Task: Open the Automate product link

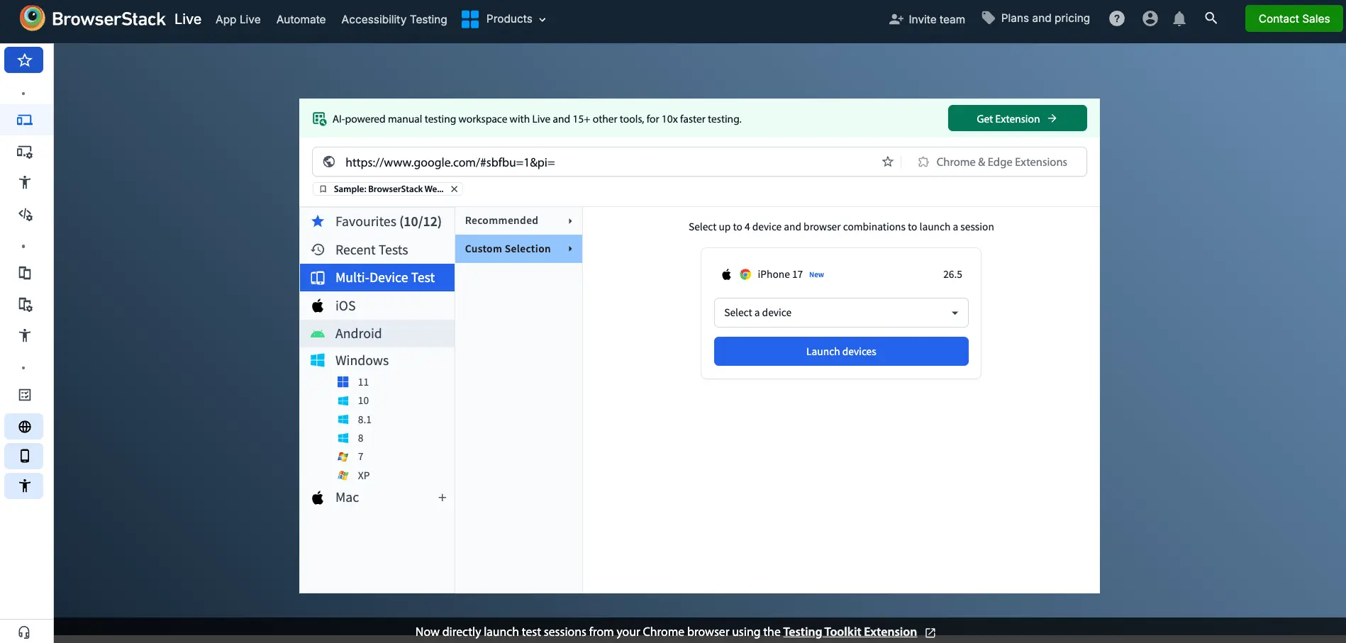Action: [301, 19]
